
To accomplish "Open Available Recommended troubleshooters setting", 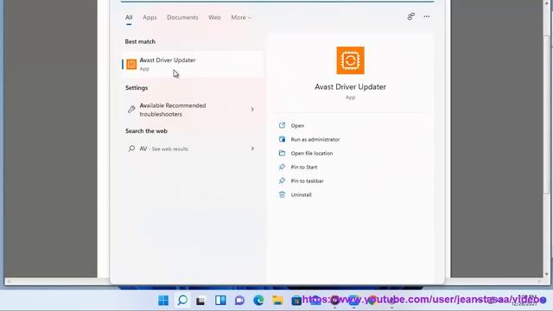I will [193, 110].
